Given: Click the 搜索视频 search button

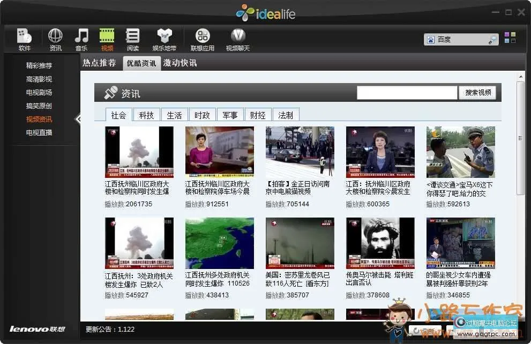Looking at the screenshot, I should 477,92.
